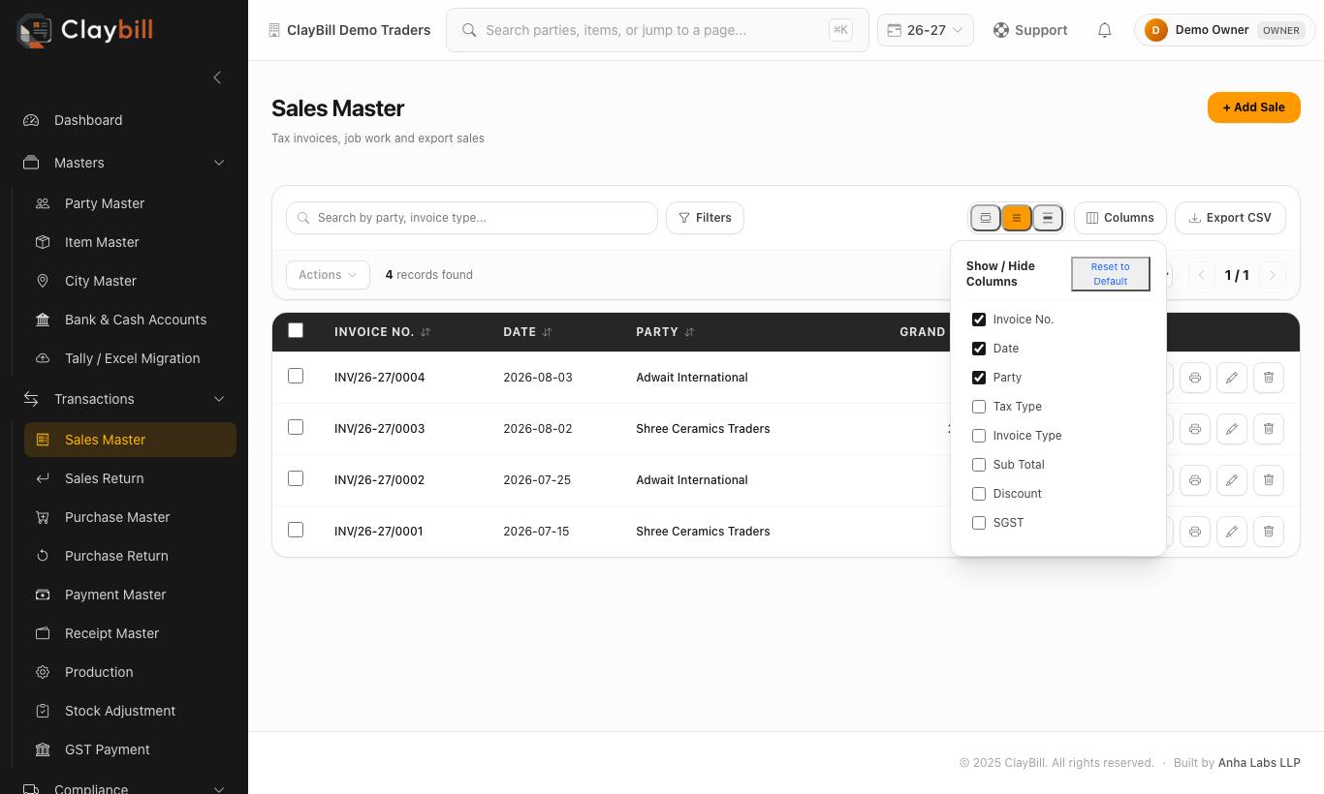The width and height of the screenshot is (1324, 794).
Task: Open Party Master from the sidebar
Action: (130, 203)
